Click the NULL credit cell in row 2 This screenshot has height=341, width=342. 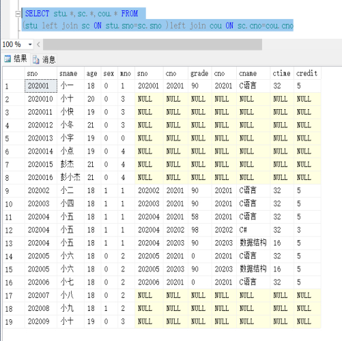[307, 99]
